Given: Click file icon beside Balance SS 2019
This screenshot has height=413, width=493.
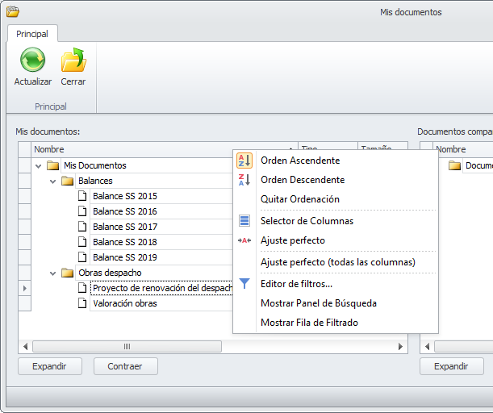Looking at the screenshot, I should (x=82, y=257).
